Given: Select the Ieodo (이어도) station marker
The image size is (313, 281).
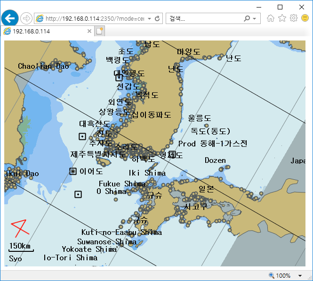Looking at the screenshot, I should [73, 171].
